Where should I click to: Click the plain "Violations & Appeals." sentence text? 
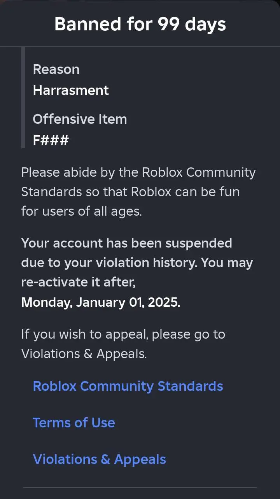tap(84, 354)
